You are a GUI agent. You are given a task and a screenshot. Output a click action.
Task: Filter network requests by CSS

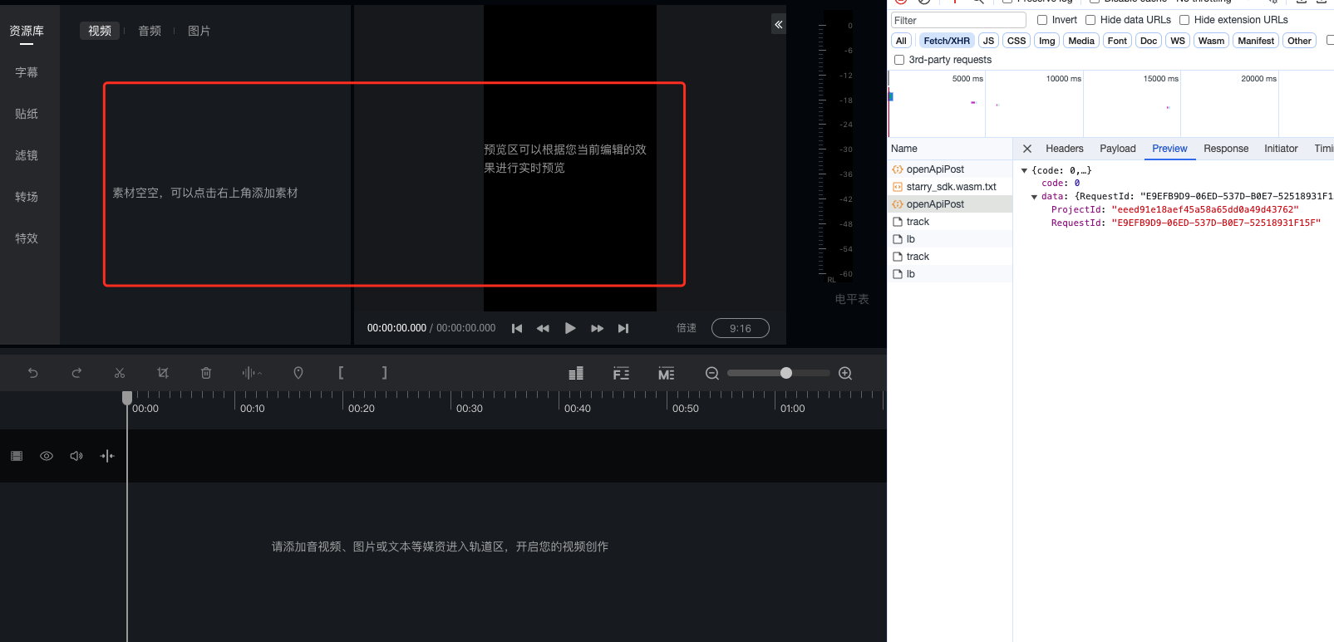pyautogui.click(x=1016, y=41)
